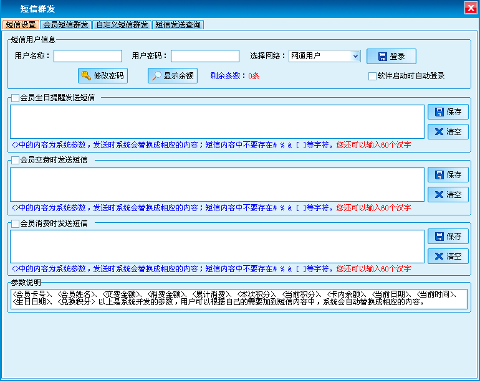480x381 pixels.
Task: Open the 选择网络 dropdown list
Action: tap(355, 56)
